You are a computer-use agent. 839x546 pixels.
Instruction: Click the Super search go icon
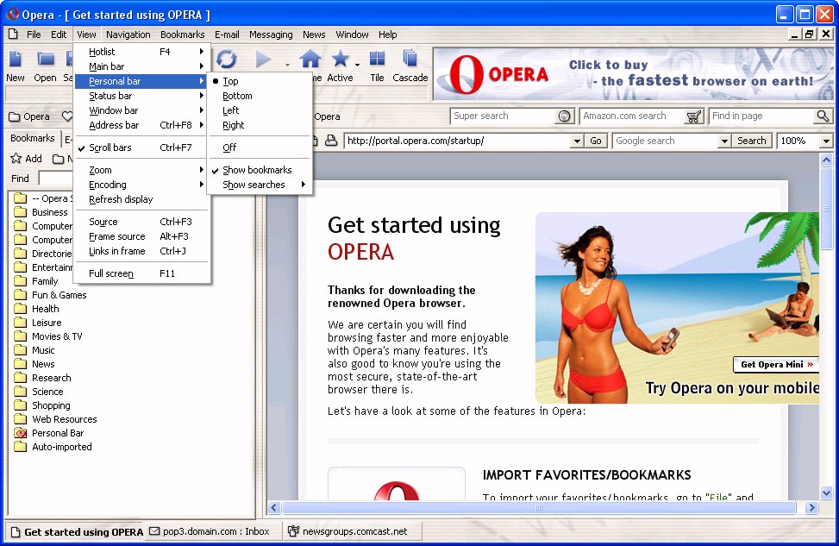click(564, 116)
